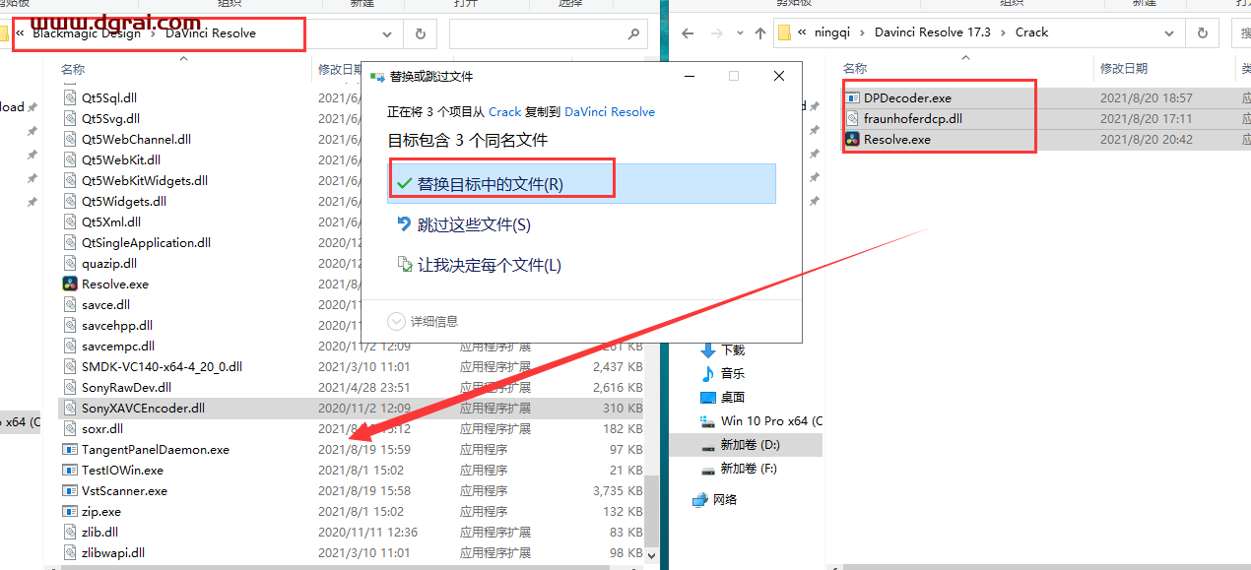
Task: Choose 跳过这些文件(S) option
Action: point(474,224)
